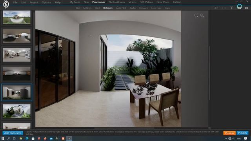Click the taskbar clock showing 23:03
The image size is (251, 141).
239,139
